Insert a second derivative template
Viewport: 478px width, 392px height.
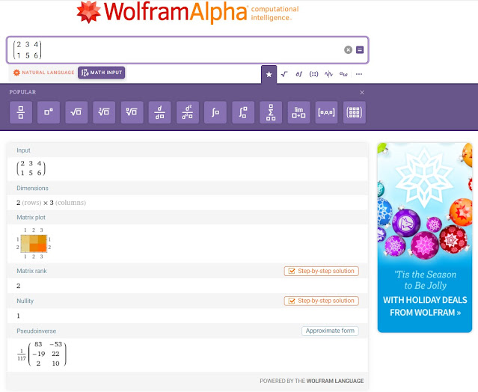click(x=188, y=112)
